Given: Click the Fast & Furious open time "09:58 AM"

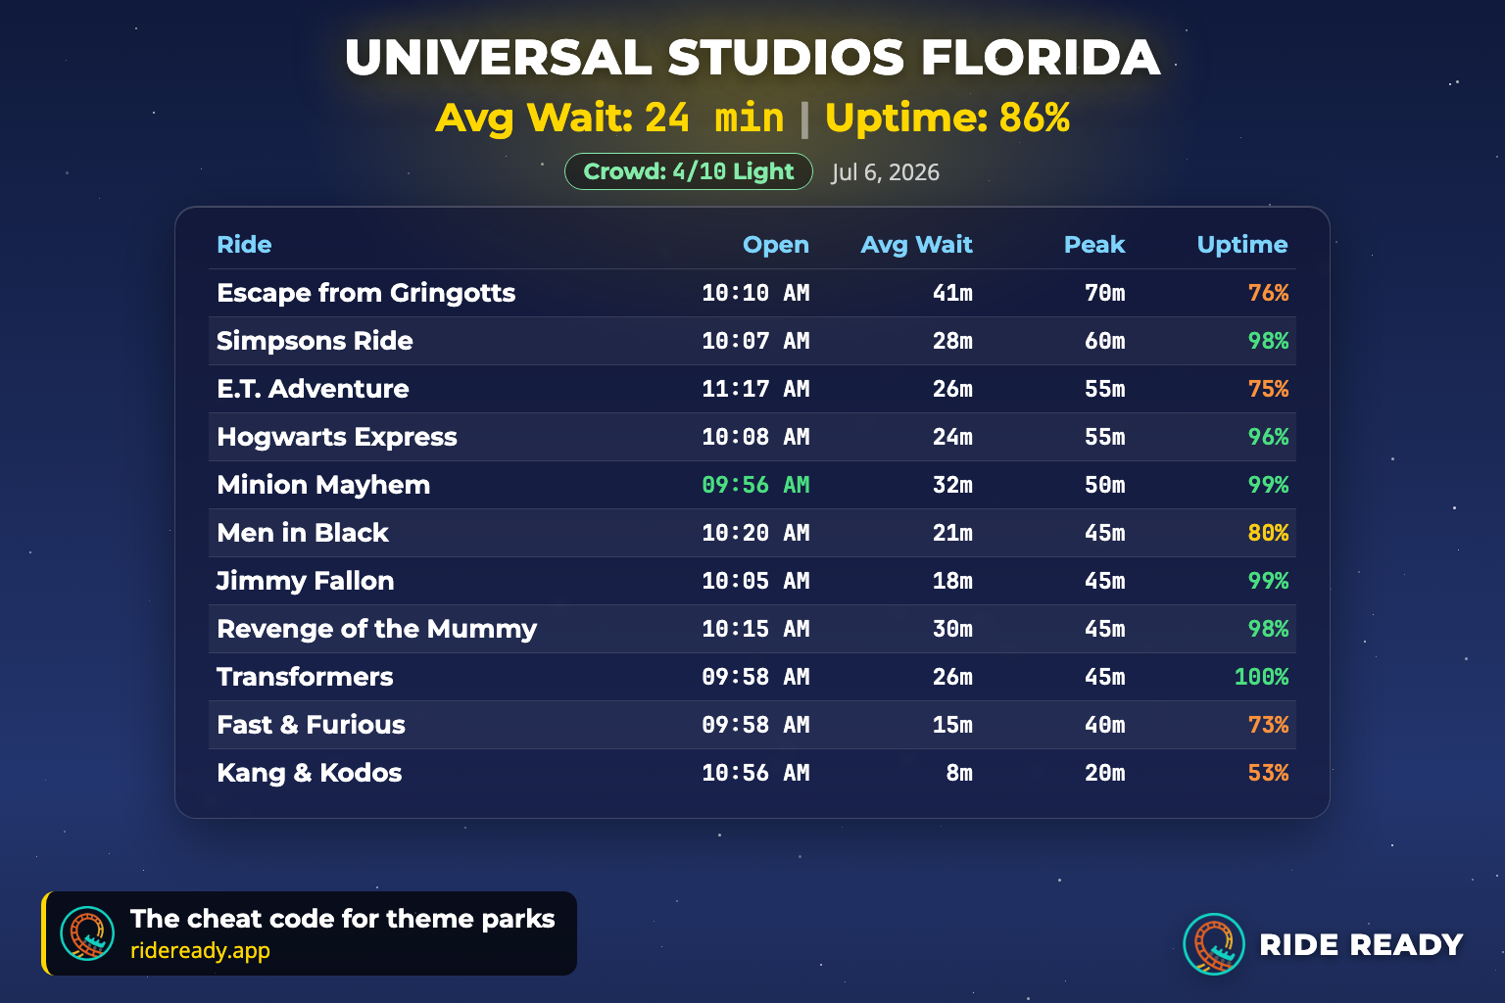Looking at the screenshot, I should 755,725.
